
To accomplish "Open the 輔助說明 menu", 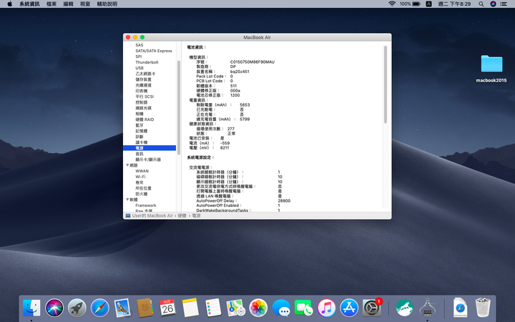I will coord(107,4).
